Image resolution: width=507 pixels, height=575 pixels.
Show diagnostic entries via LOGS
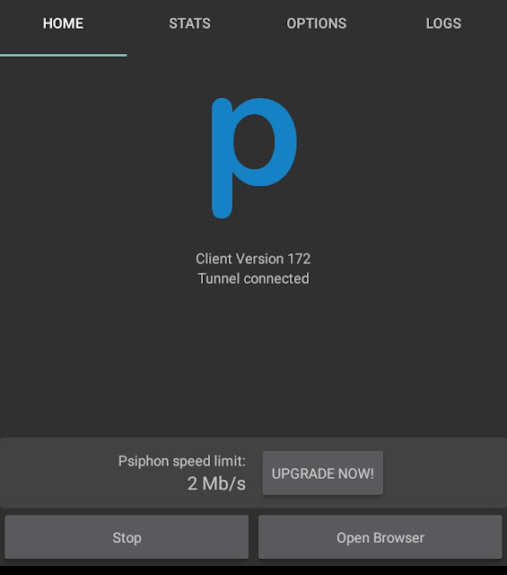click(443, 23)
